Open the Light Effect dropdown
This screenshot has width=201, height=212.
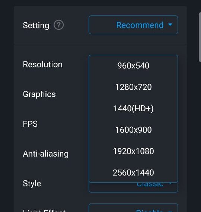tap(133, 208)
